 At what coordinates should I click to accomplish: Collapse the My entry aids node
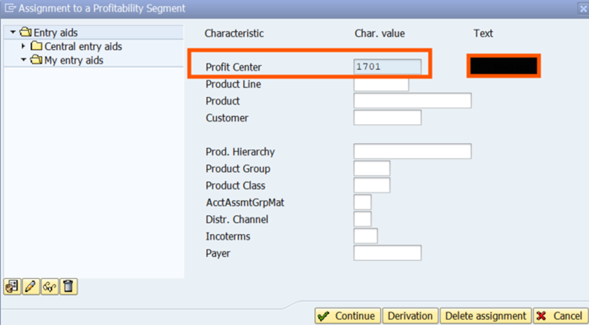click(24, 61)
